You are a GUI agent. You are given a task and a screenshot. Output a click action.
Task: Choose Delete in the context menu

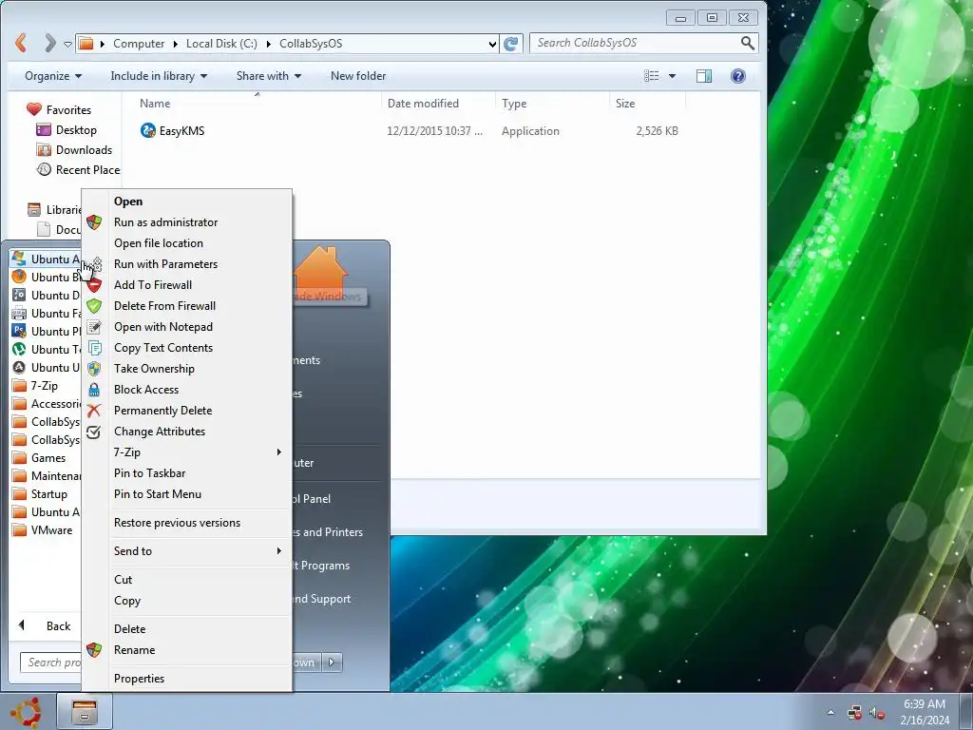tap(129, 629)
